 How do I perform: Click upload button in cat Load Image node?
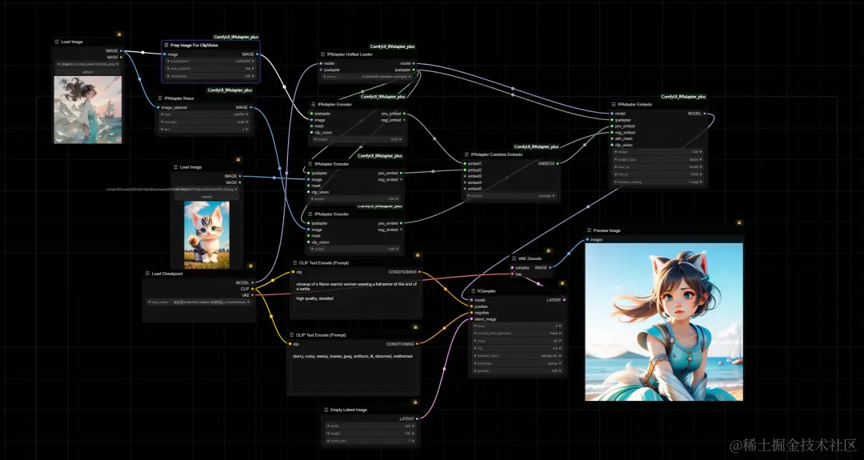click(206, 197)
